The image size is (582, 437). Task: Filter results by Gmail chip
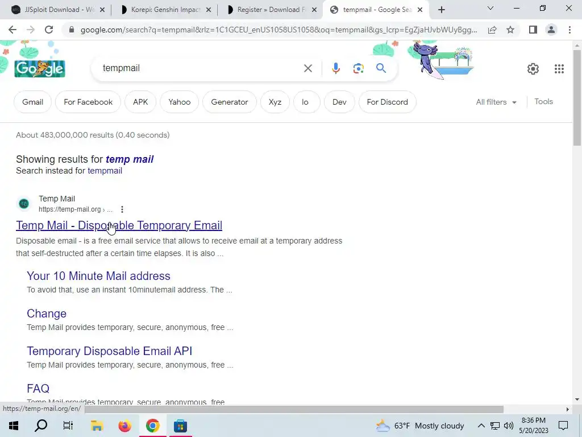click(x=32, y=102)
